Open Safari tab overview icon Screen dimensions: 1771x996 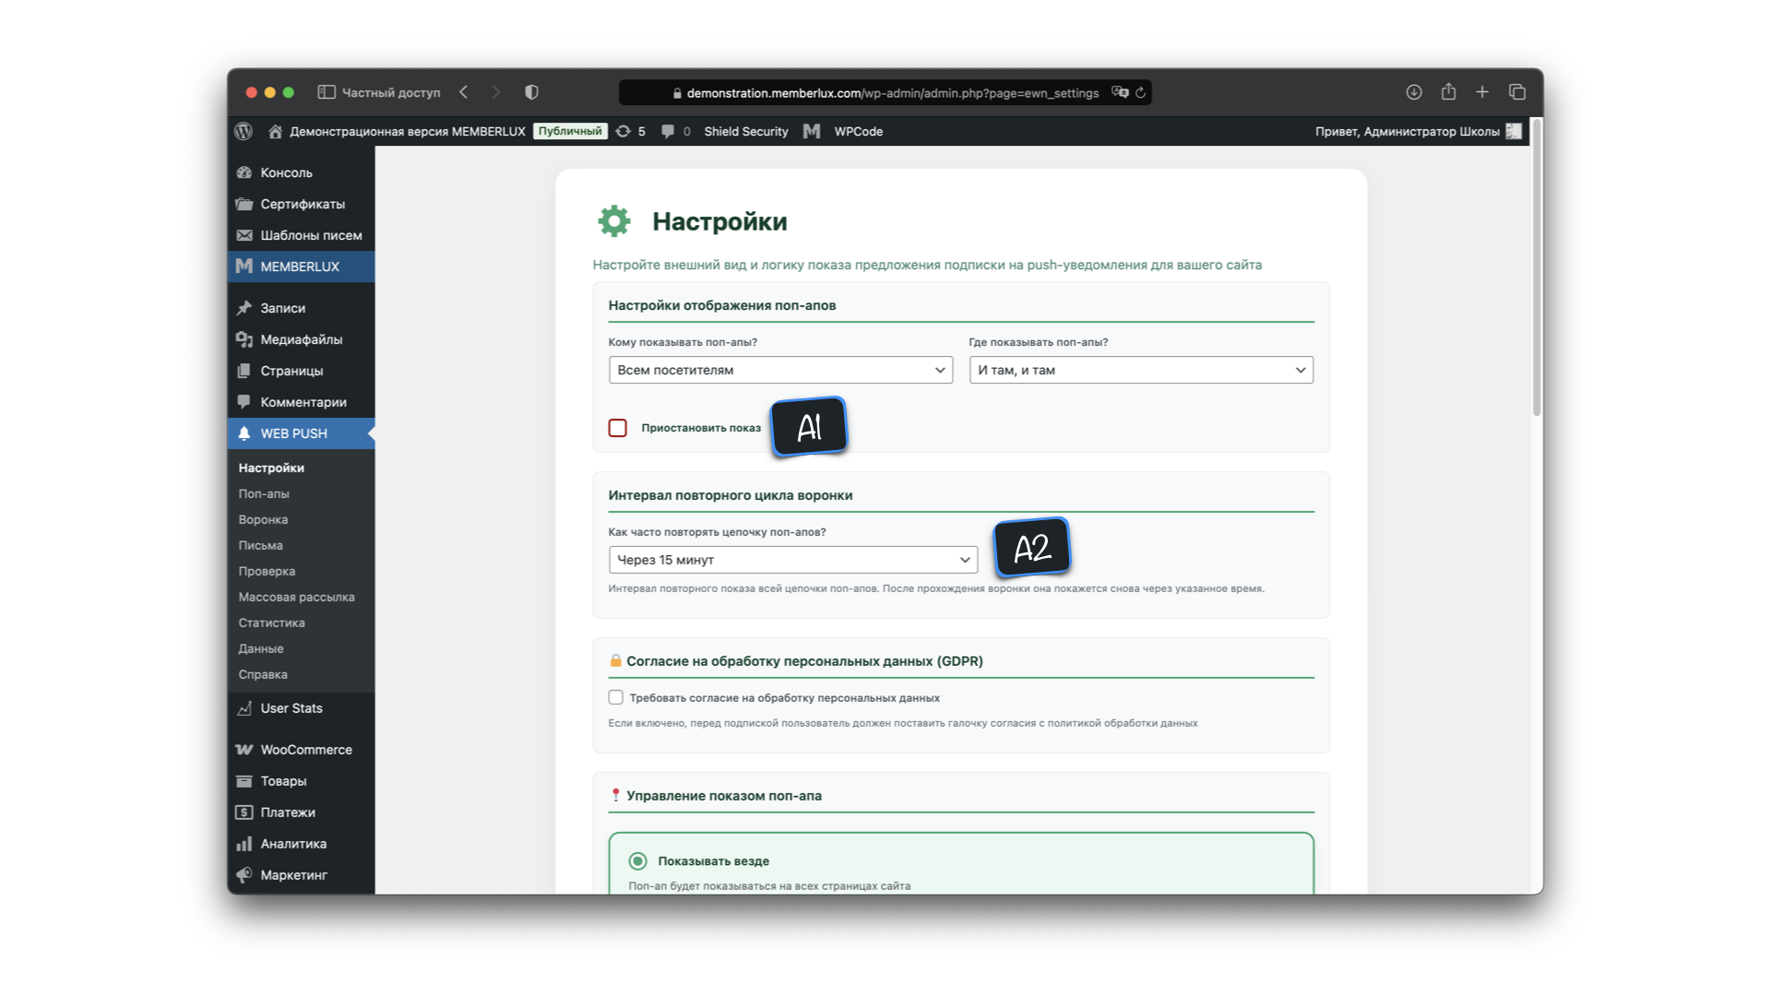(x=1517, y=92)
